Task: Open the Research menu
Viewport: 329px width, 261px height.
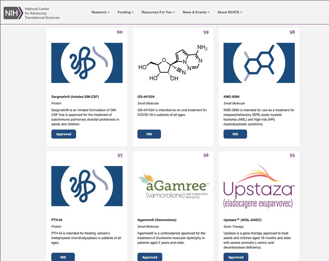Action: (100, 12)
